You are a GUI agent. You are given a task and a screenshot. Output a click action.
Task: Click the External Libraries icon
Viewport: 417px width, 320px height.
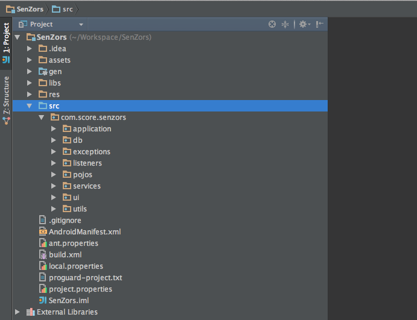coord(31,312)
